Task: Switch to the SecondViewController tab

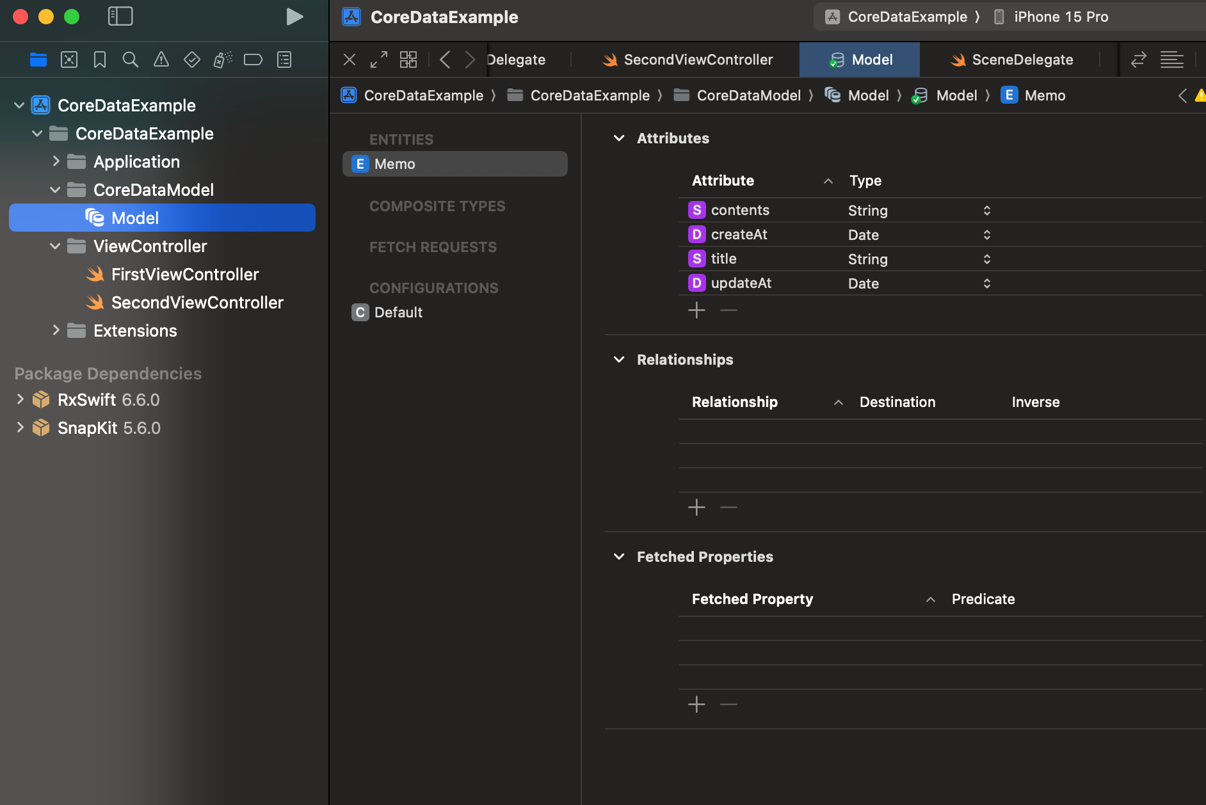Action: click(x=687, y=60)
